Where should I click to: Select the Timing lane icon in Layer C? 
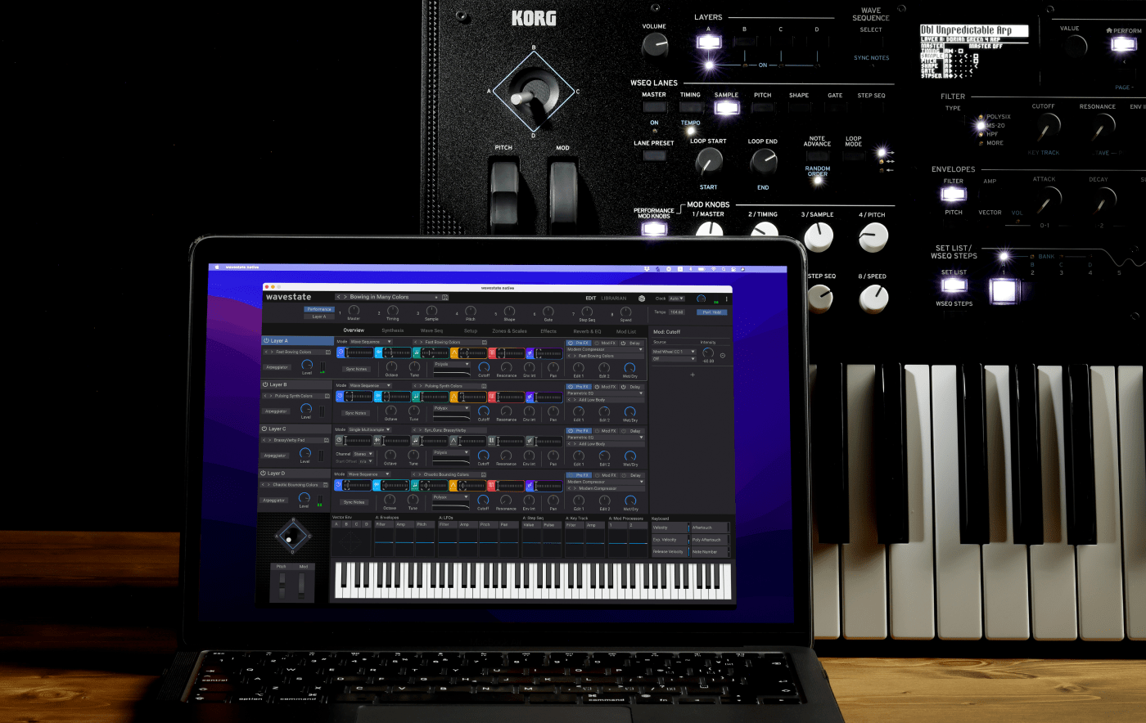340,441
